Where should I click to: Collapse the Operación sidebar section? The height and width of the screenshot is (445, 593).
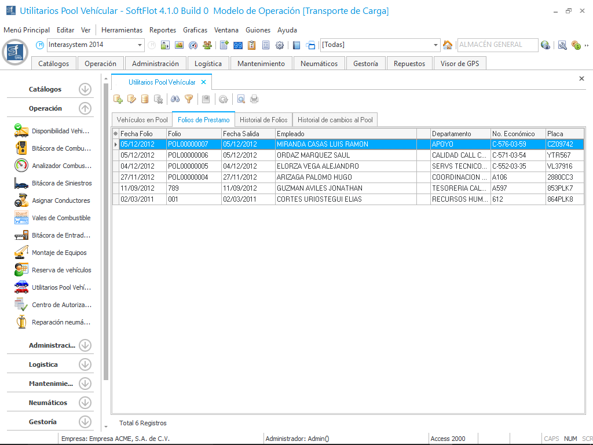85,108
